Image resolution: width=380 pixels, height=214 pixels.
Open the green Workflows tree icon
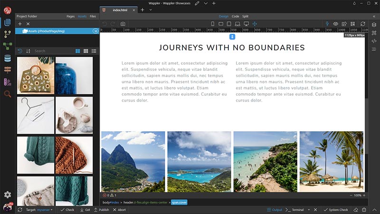click(8, 46)
